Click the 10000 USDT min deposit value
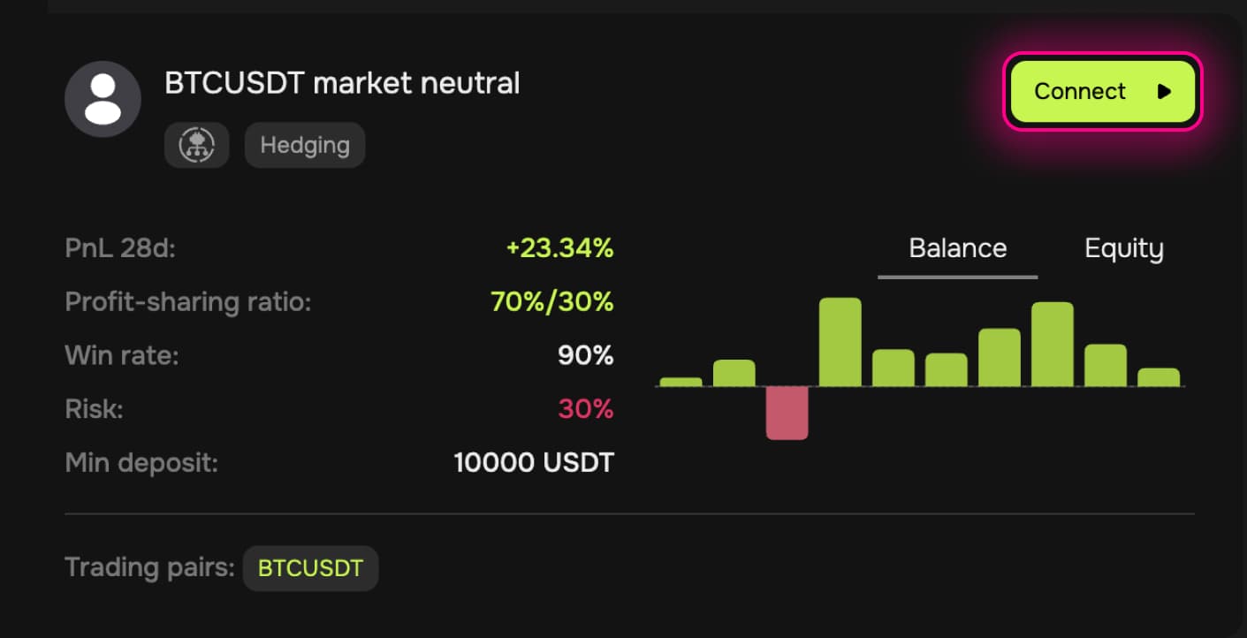 [534, 462]
